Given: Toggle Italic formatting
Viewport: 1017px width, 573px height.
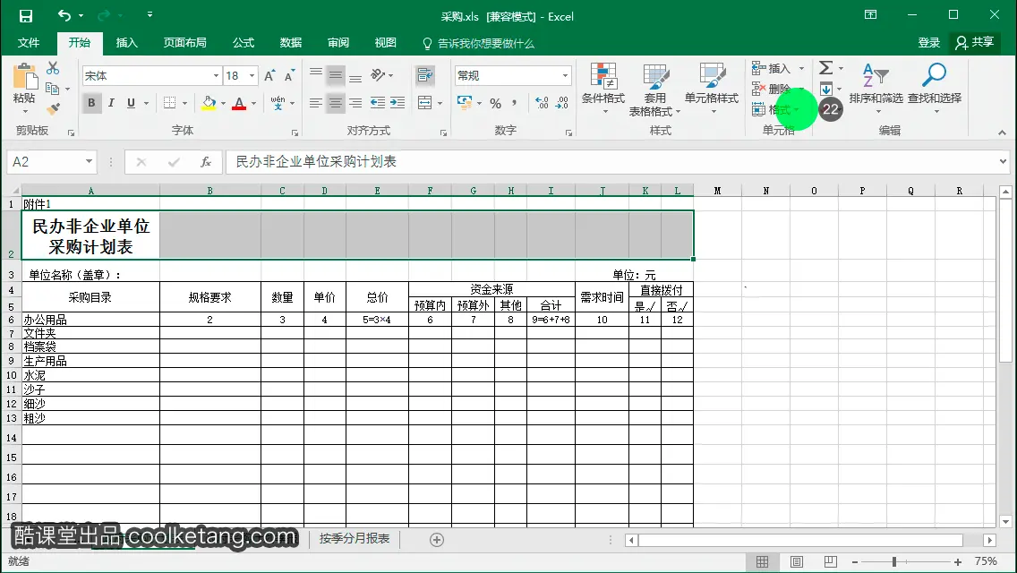Looking at the screenshot, I should tap(111, 103).
